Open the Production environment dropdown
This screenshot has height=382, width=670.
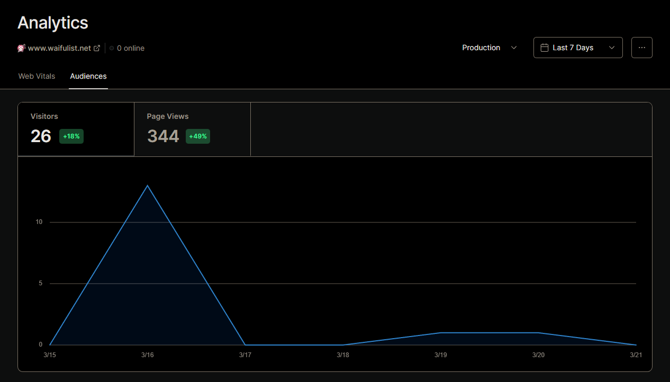tap(488, 48)
